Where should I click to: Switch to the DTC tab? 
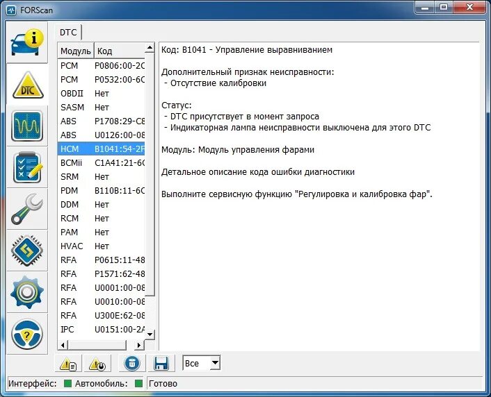(68, 32)
